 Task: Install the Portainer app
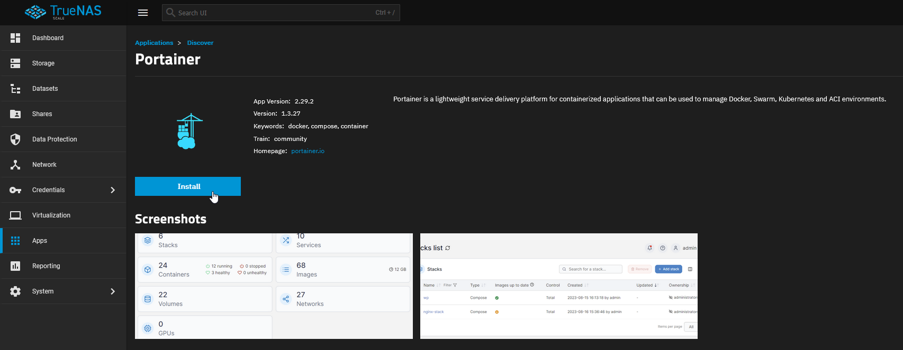[x=188, y=186]
